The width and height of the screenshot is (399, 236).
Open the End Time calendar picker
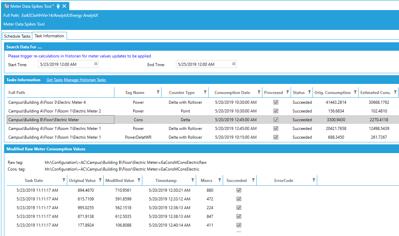click(x=233, y=64)
